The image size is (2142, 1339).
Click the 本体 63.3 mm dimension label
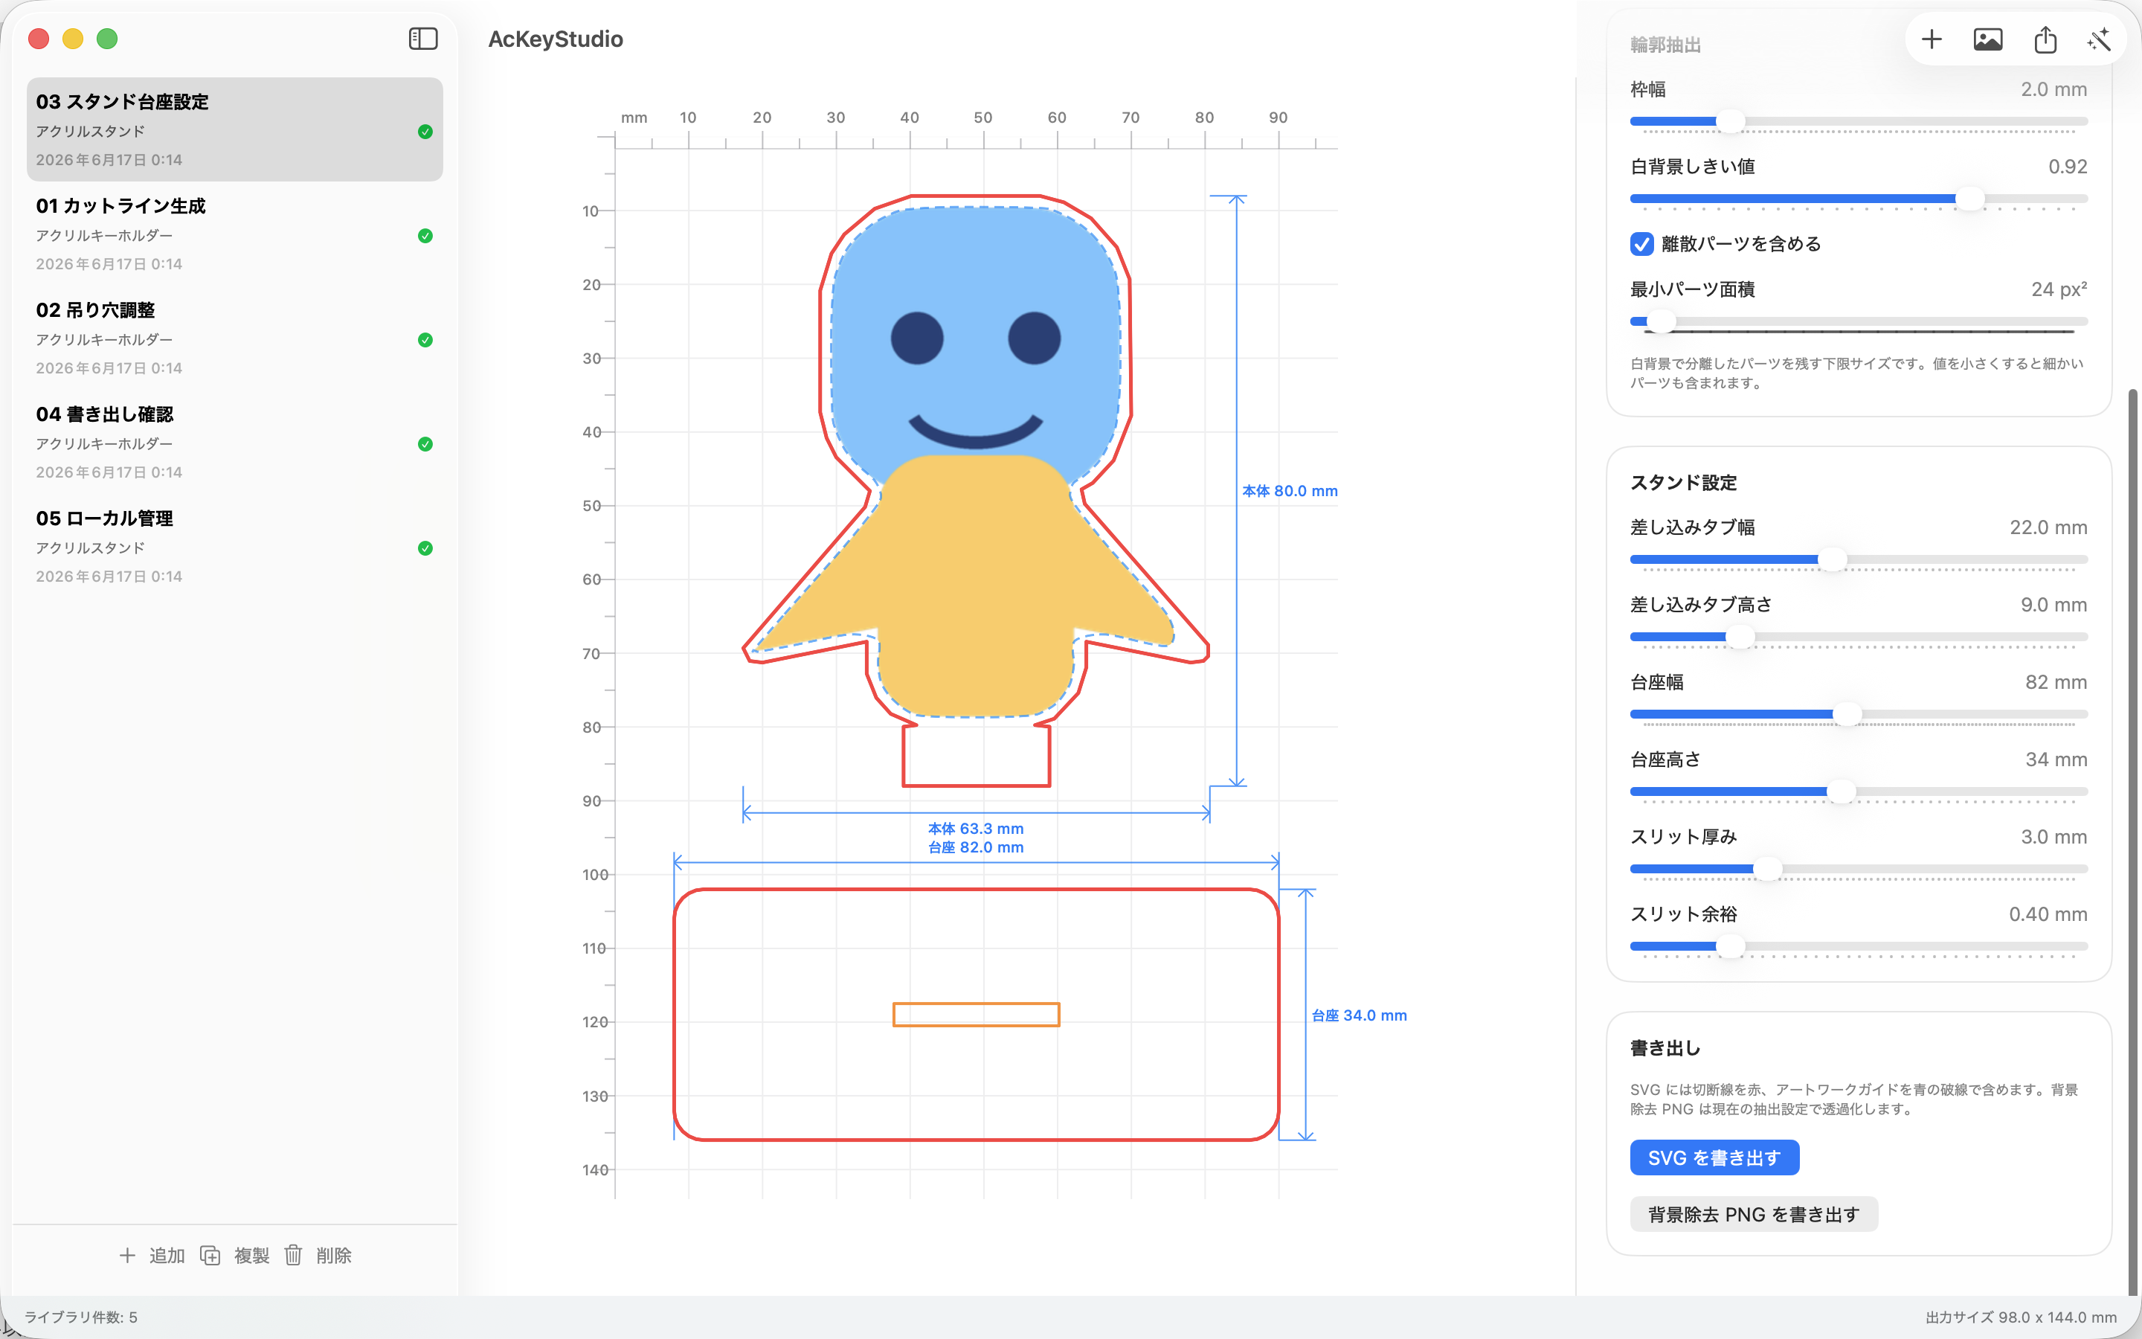pyautogui.click(x=975, y=829)
